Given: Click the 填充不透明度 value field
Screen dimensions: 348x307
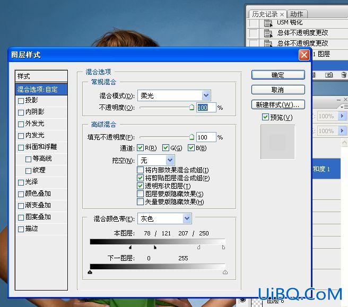Looking at the screenshot, I should 206,137.
